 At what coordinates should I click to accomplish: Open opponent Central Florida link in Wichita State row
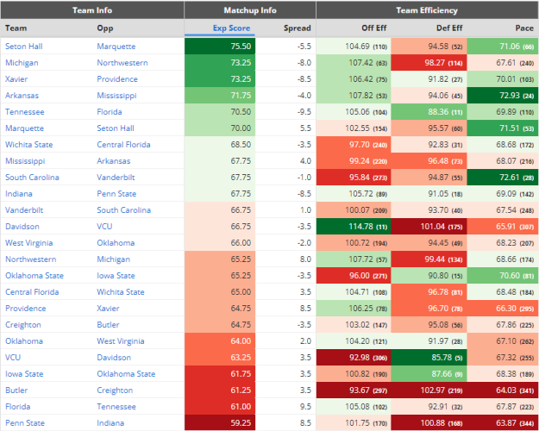tap(123, 145)
